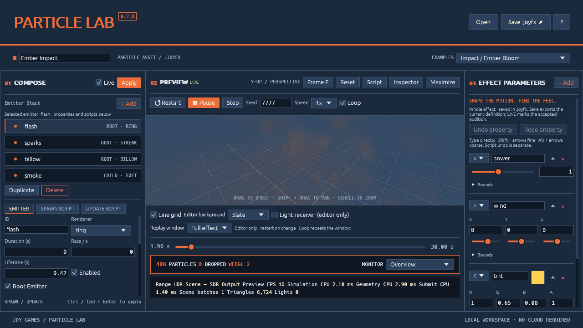This screenshot has width=583, height=328.
Task: Click the tint yellow color swatch
Action: (538, 277)
